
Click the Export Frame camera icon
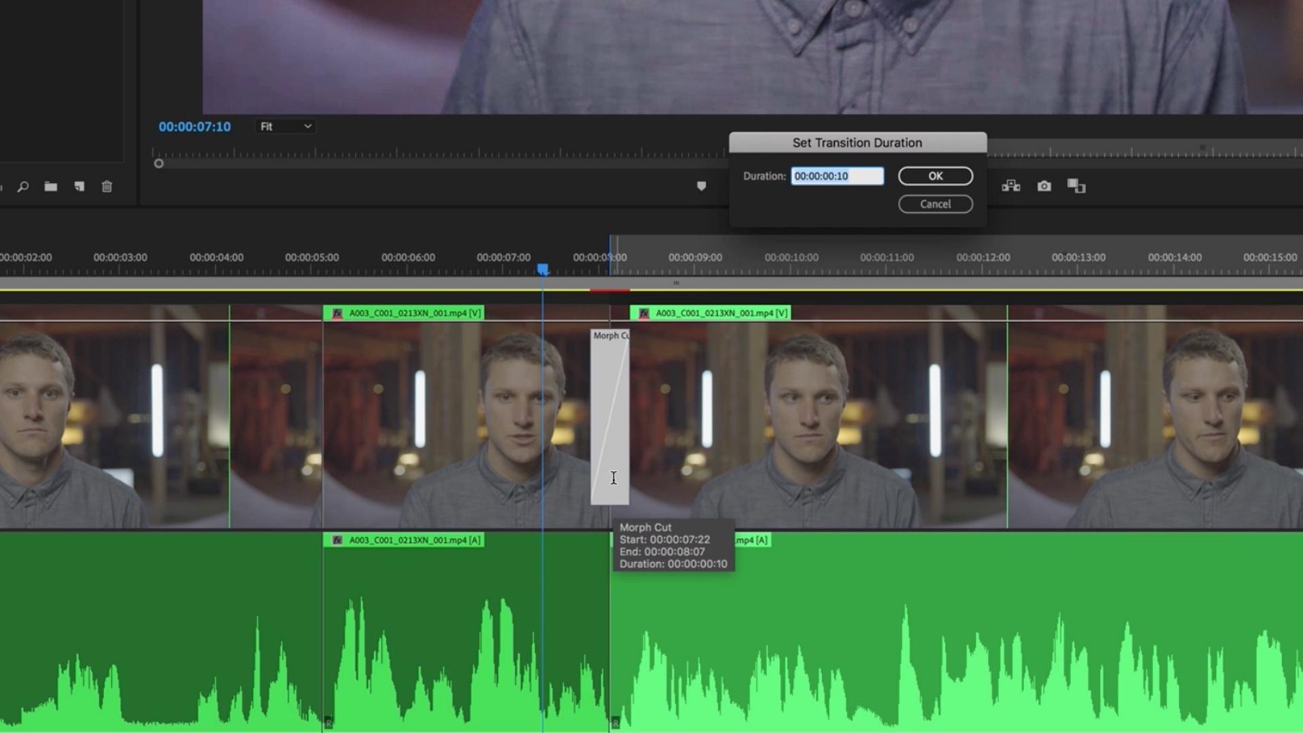(x=1044, y=186)
